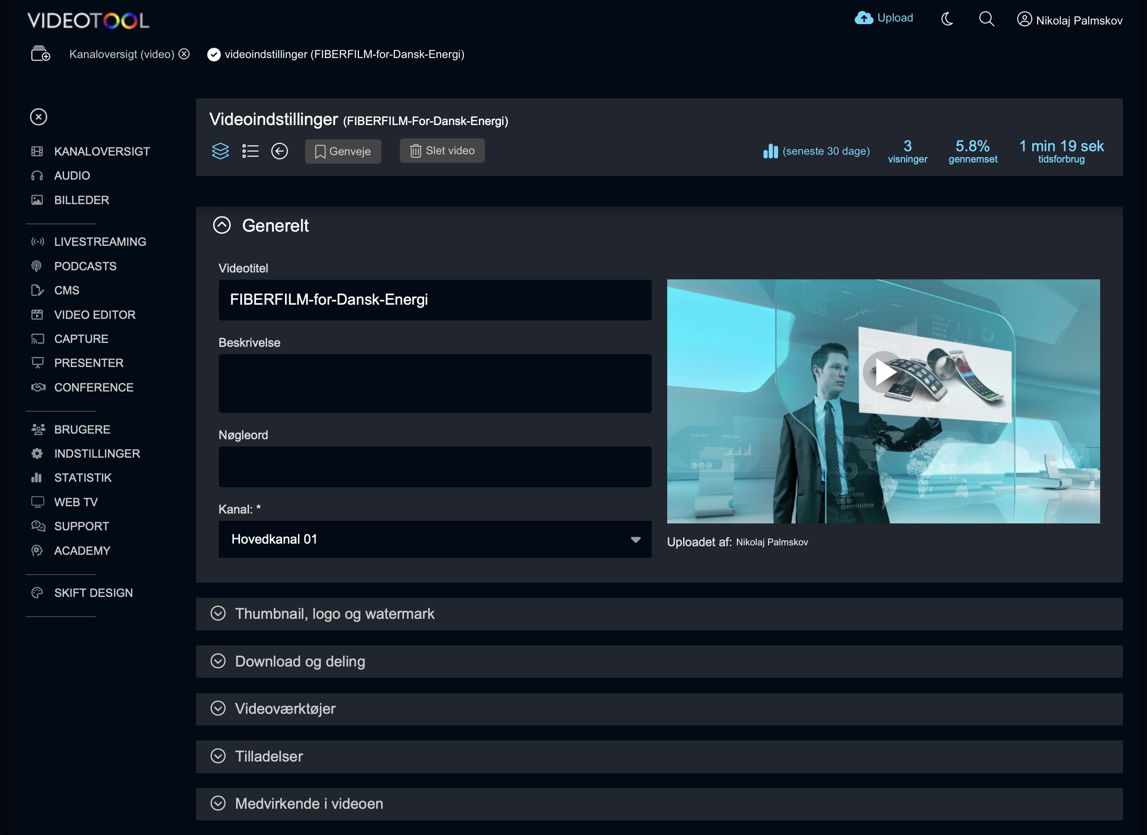The image size is (1147, 835).
Task: Open statistics via the bar chart icon
Action: [770, 150]
